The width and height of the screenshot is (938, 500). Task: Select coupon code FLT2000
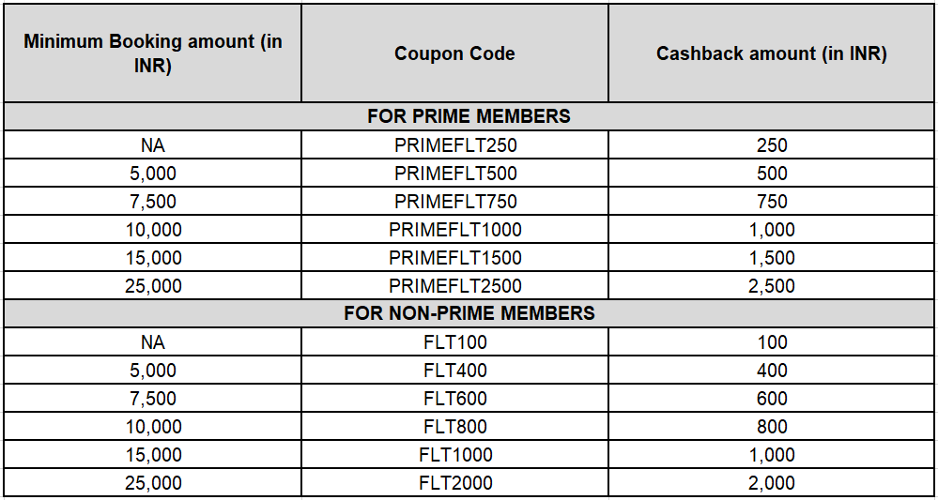click(x=455, y=483)
